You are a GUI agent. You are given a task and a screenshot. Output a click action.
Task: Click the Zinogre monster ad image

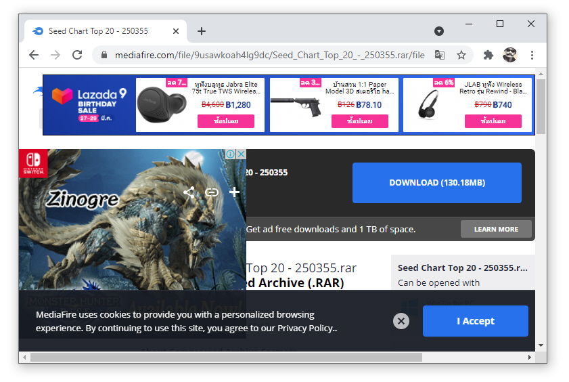(x=133, y=219)
